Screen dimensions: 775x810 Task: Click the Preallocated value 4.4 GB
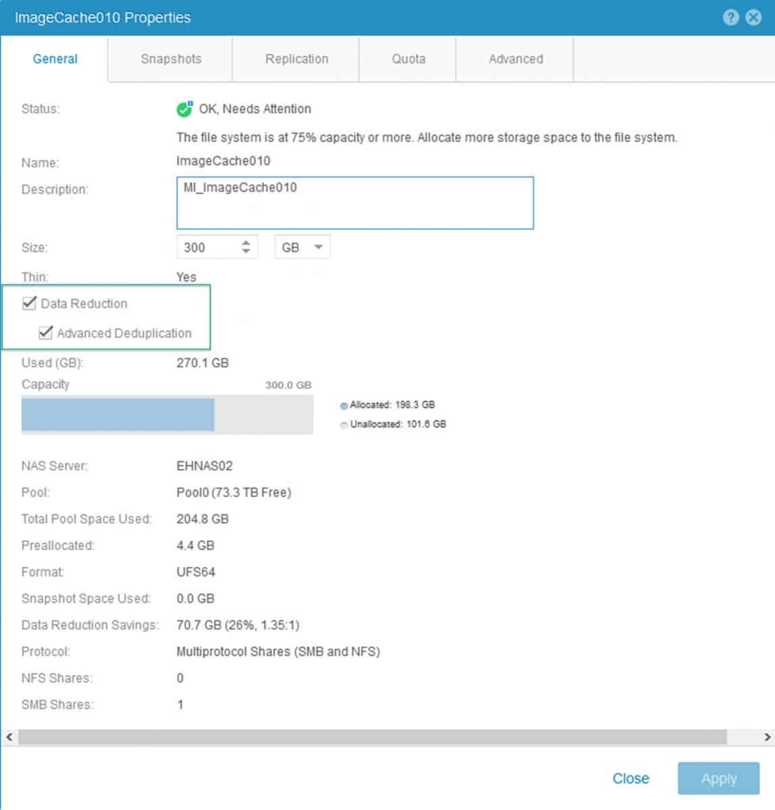click(195, 545)
